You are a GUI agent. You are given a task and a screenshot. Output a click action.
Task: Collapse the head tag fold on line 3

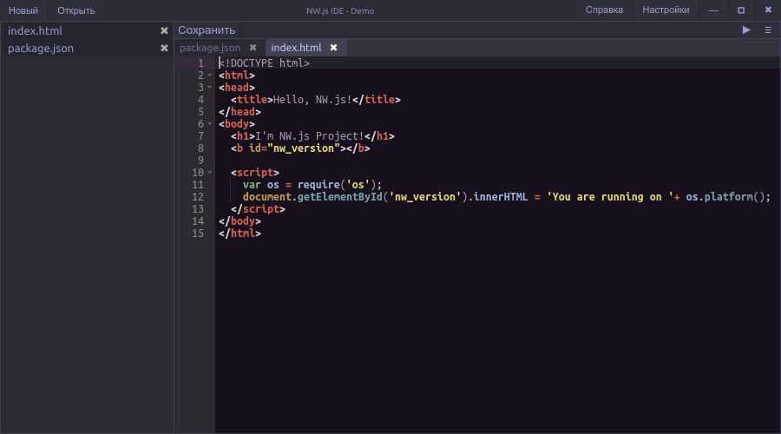coord(210,88)
